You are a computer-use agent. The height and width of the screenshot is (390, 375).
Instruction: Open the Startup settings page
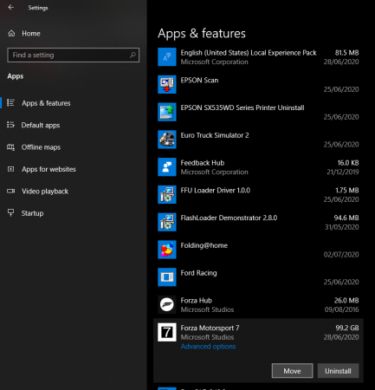tap(32, 213)
